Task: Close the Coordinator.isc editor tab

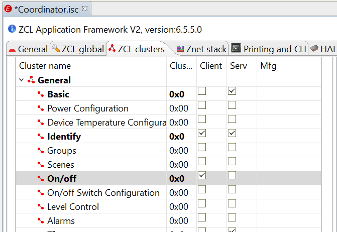Action: pos(85,9)
